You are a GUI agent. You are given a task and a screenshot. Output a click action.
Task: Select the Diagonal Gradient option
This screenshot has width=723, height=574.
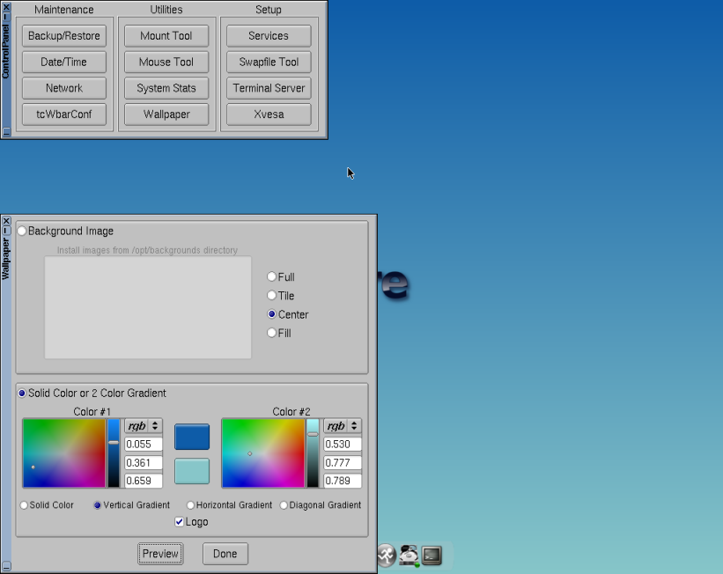pos(284,505)
